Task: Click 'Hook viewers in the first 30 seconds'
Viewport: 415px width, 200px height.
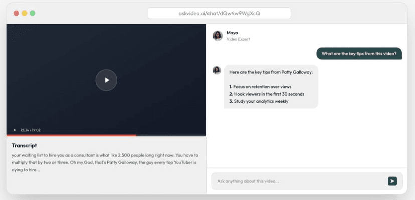Action: [267, 94]
